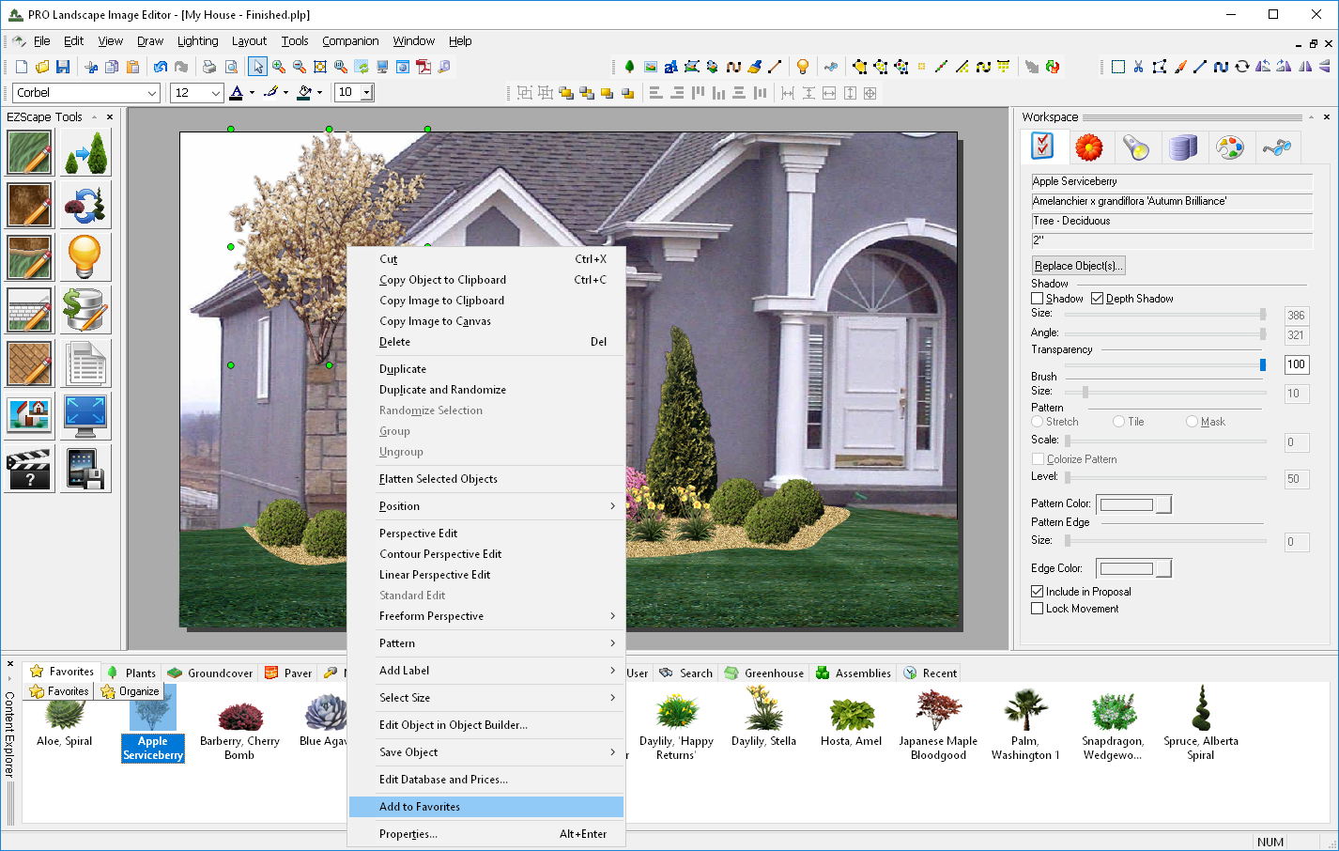
Task: Click the video clapperboard help icon
Action: [29, 468]
